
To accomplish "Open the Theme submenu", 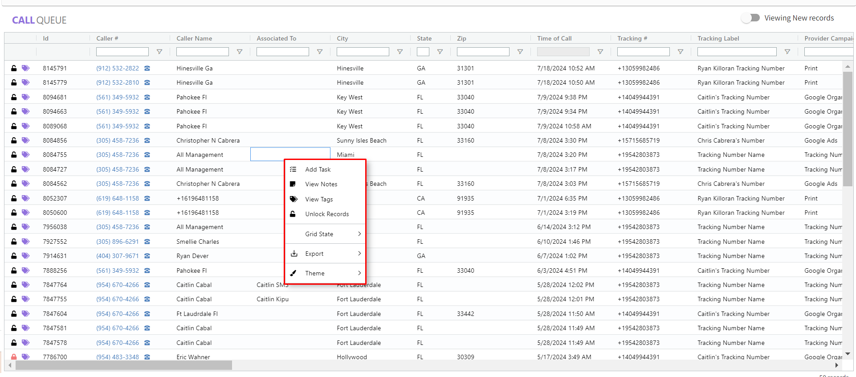I will click(x=325, y=273).
